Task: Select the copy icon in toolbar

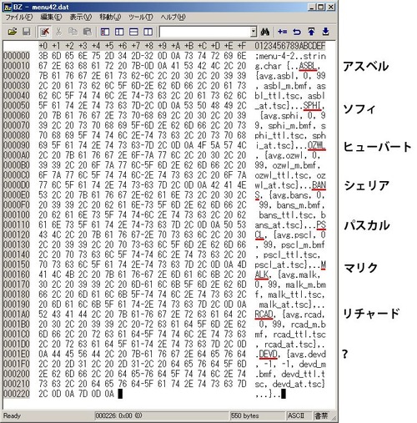Action: pos(73,32)
